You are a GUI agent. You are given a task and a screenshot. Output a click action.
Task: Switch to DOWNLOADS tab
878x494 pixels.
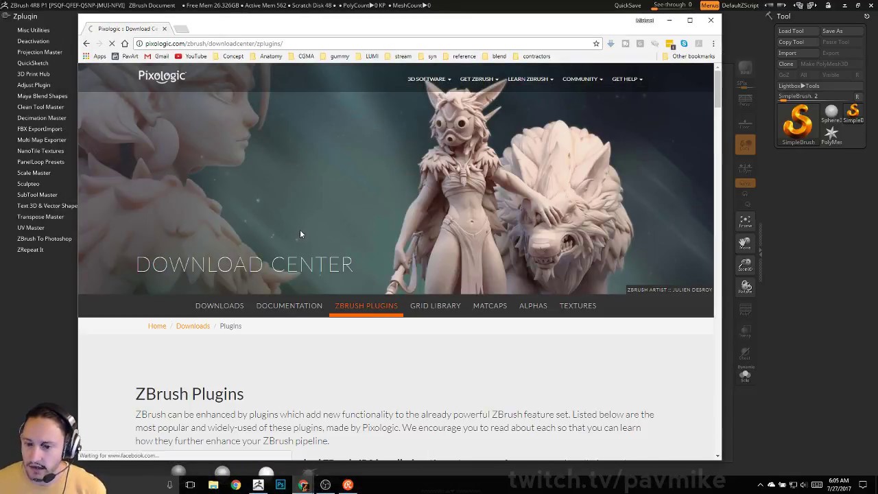(x=219, y=305)
